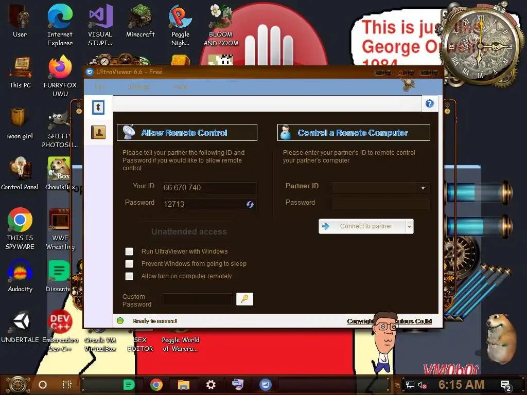Open Peggle World of Warcraft desktop icon
527x395 pixels.
[181, 340]
